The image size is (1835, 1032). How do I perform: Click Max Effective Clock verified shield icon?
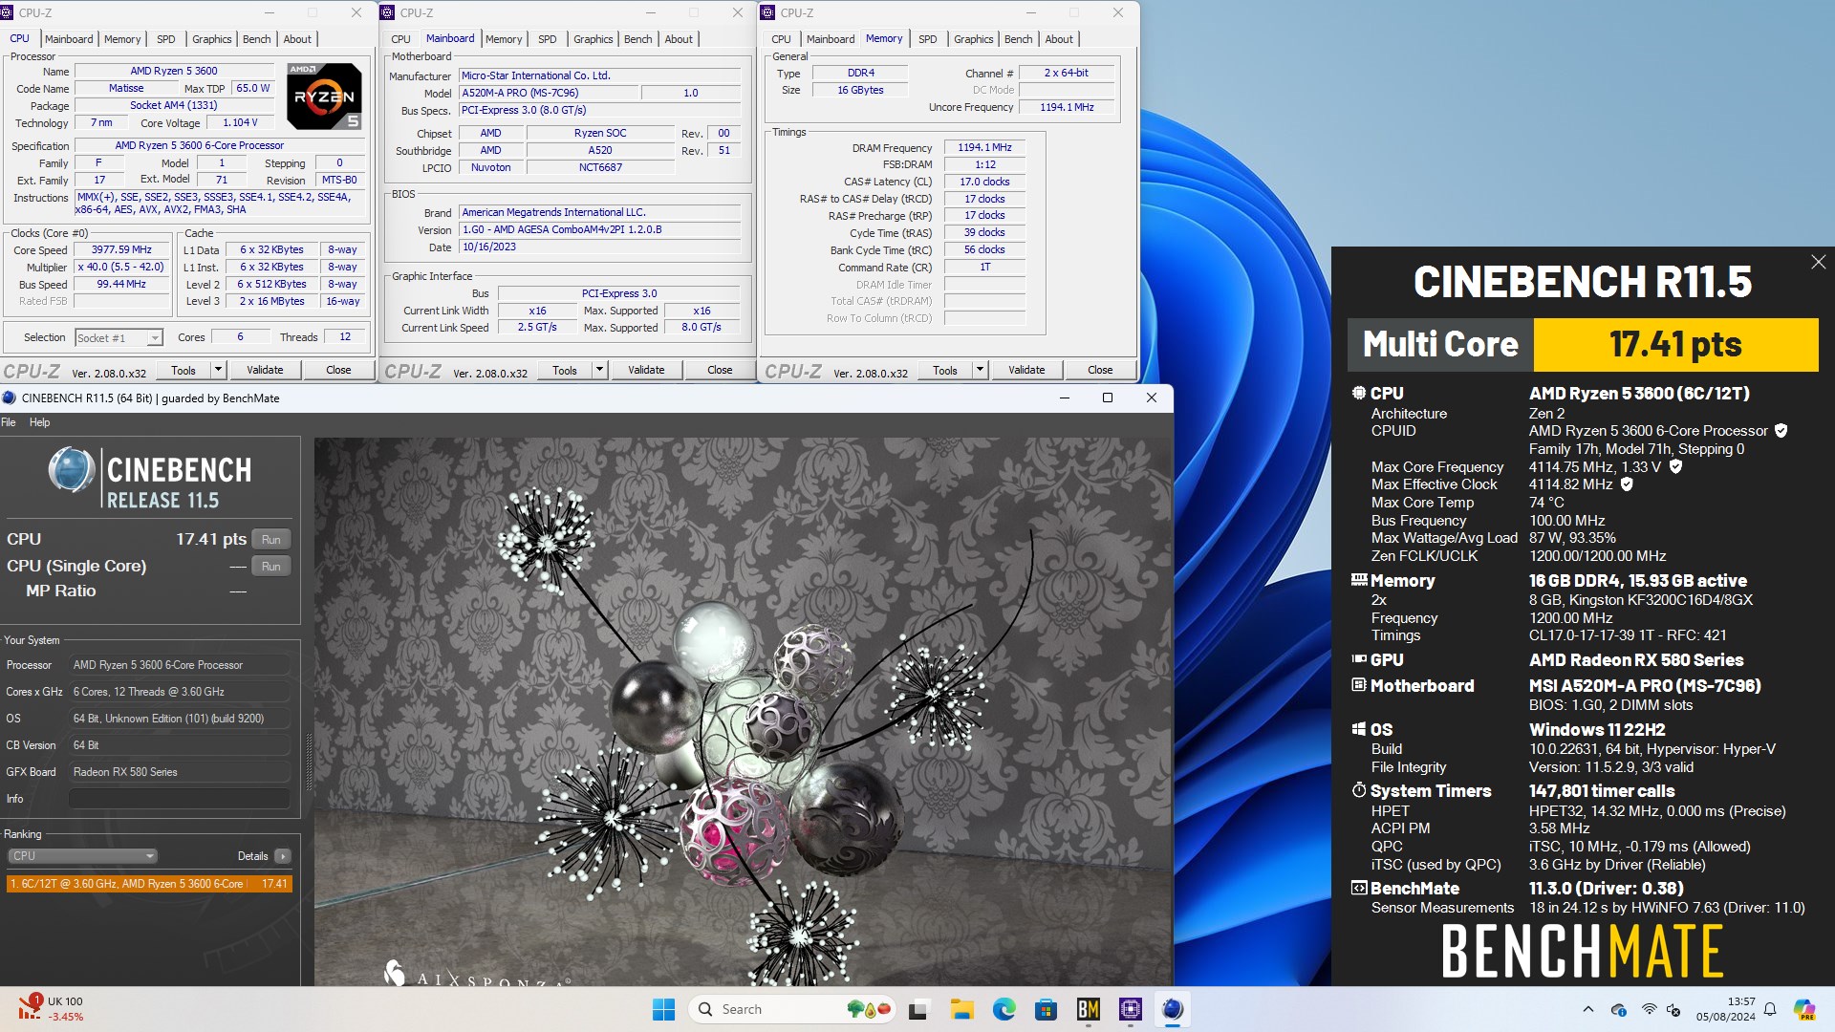coord(1627,484)
